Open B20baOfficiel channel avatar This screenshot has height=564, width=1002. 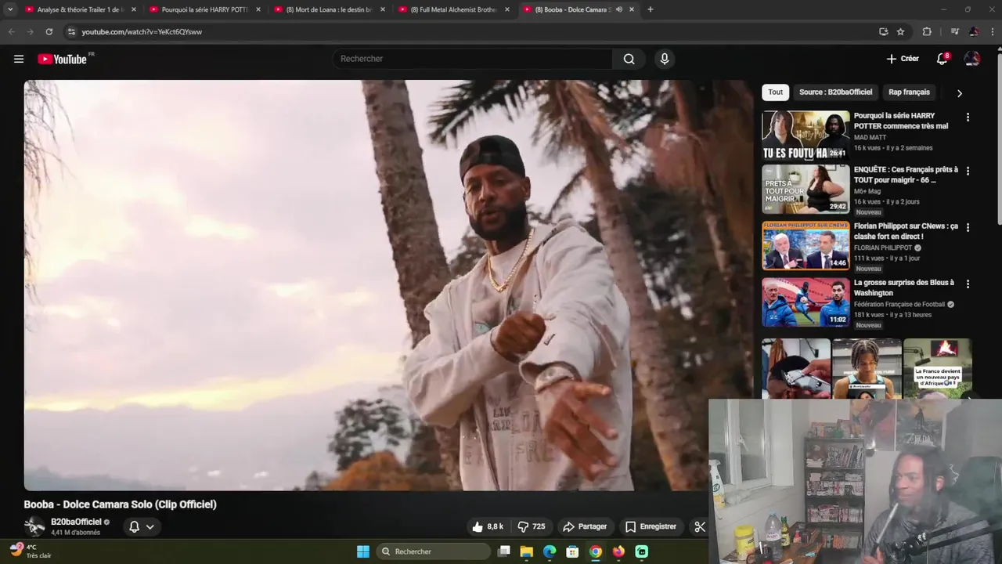[34, 526]
